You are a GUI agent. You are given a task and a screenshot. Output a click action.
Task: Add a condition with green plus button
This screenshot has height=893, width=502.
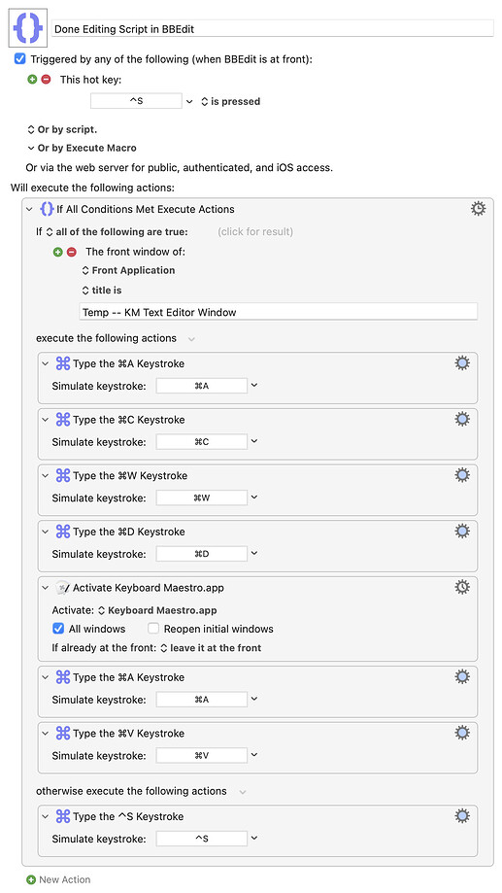(x=57, y=252)
